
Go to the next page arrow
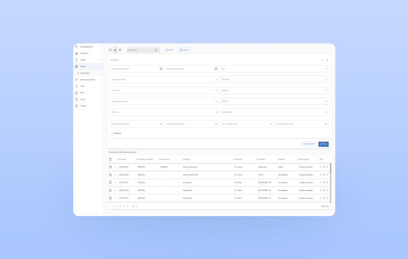pyautogui.click(x=137, y=206)
